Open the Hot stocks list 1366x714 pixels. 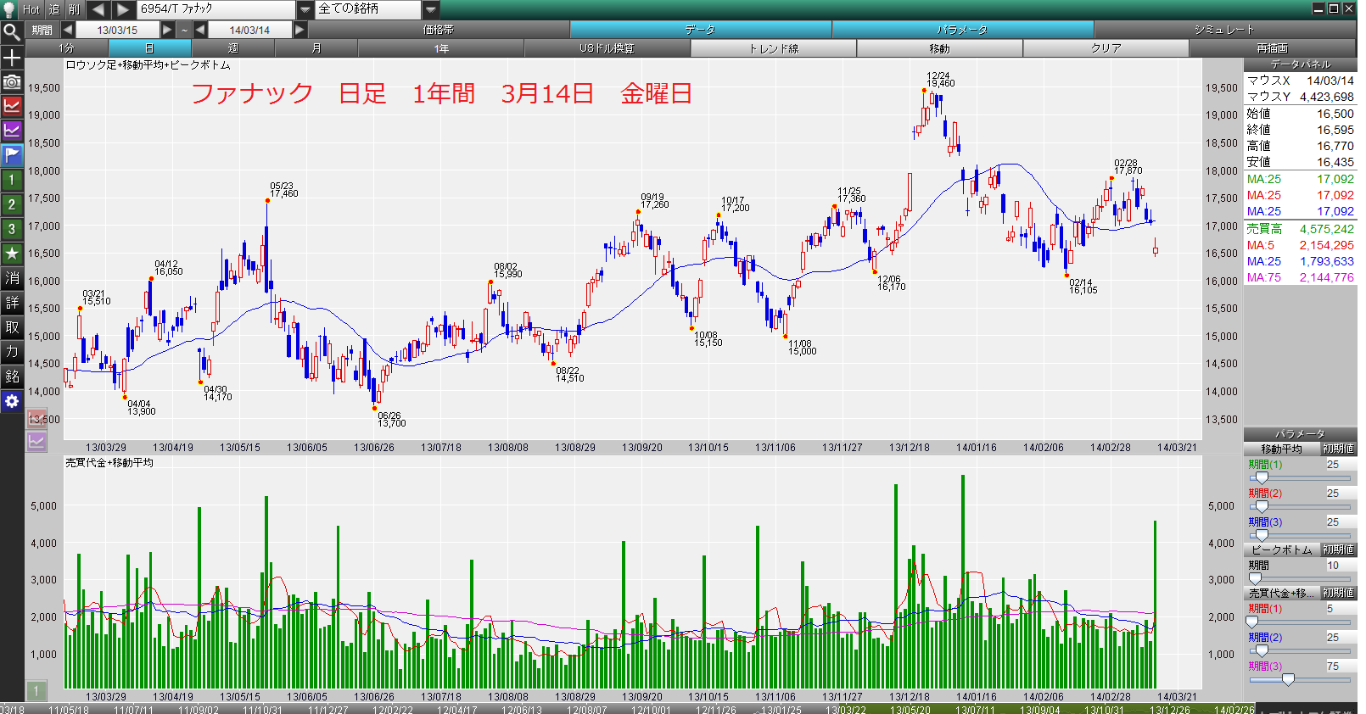(31, 9)
